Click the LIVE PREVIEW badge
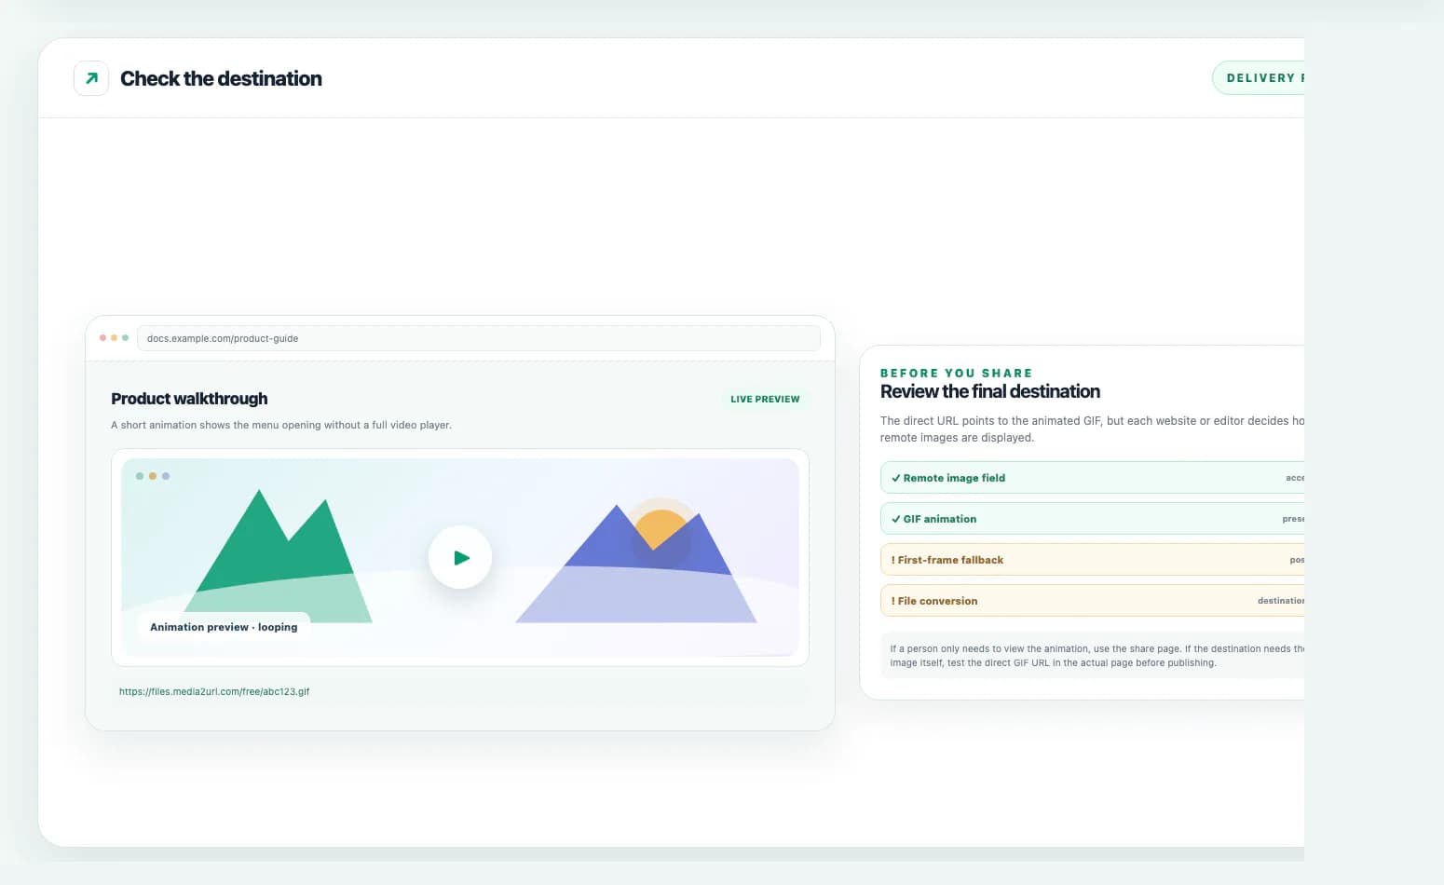This screenshot has height=885, width=1444. (765, 399)
